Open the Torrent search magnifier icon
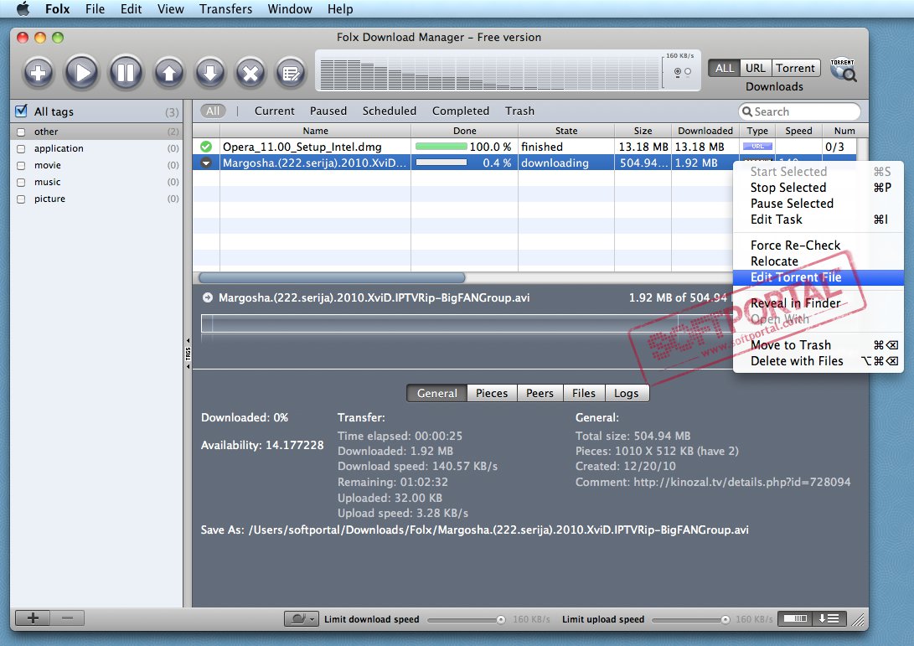 (843, 70)
